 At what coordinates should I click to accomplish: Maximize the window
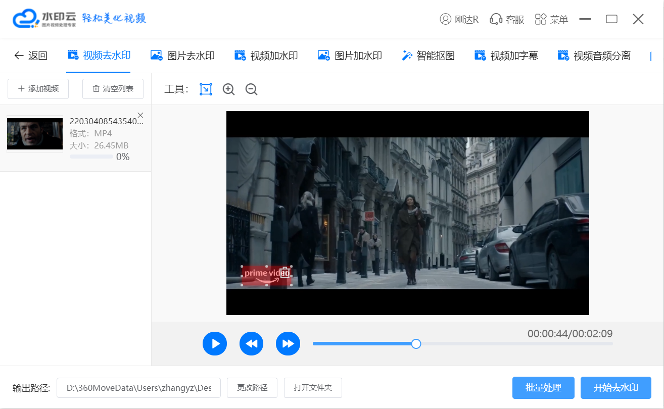(x=611, y=19)
